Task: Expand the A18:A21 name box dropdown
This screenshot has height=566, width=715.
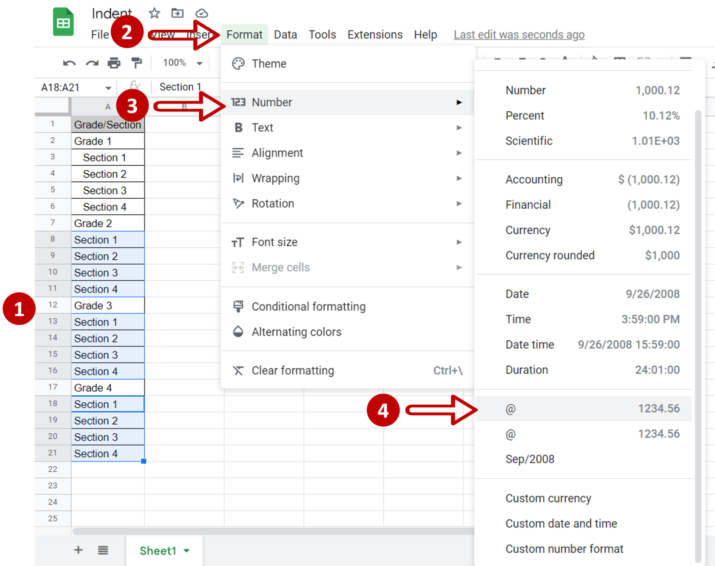Action: 108,88
